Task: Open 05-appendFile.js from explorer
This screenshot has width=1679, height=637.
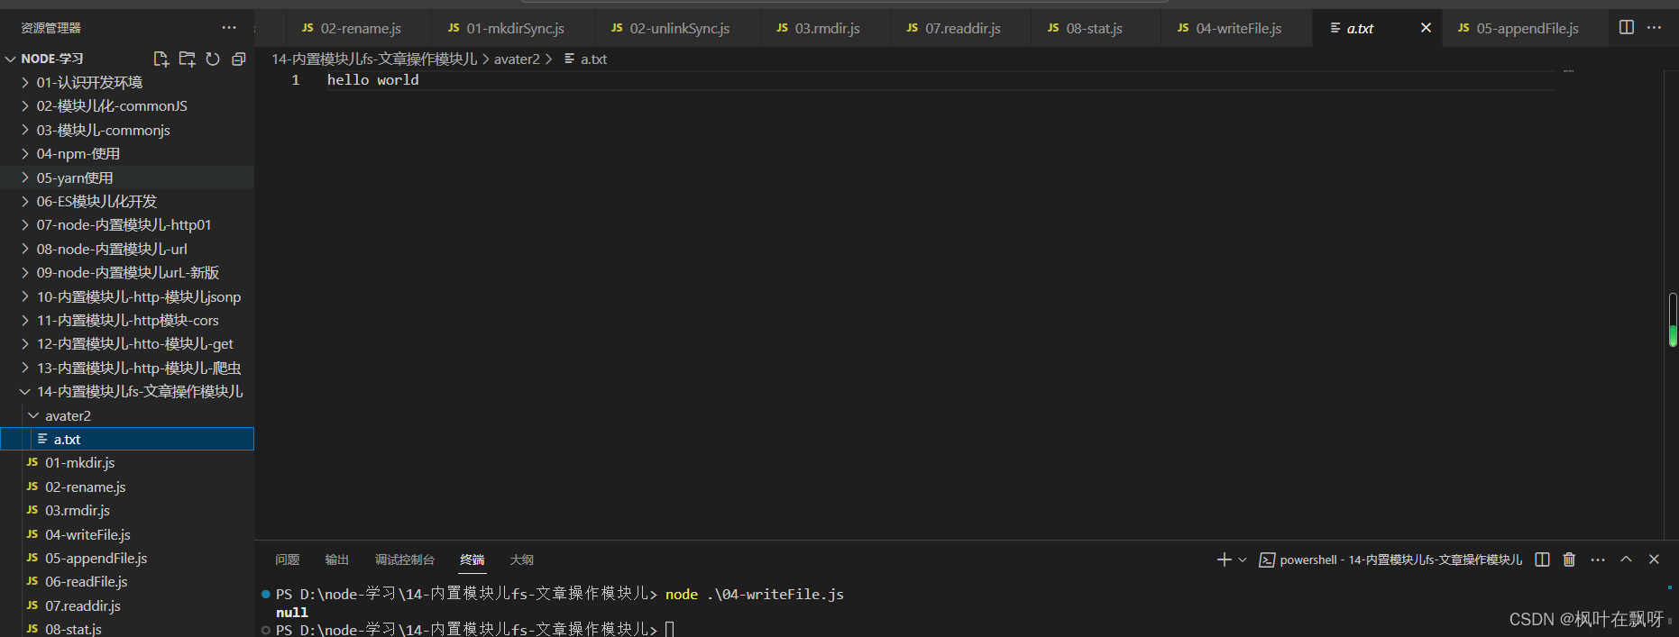Action: [x=127, y=558]
